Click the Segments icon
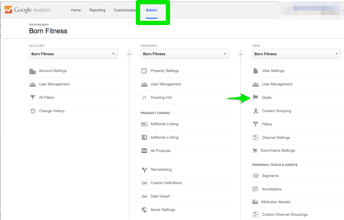Viewport: 344px width, 220px height. (256, 176)
